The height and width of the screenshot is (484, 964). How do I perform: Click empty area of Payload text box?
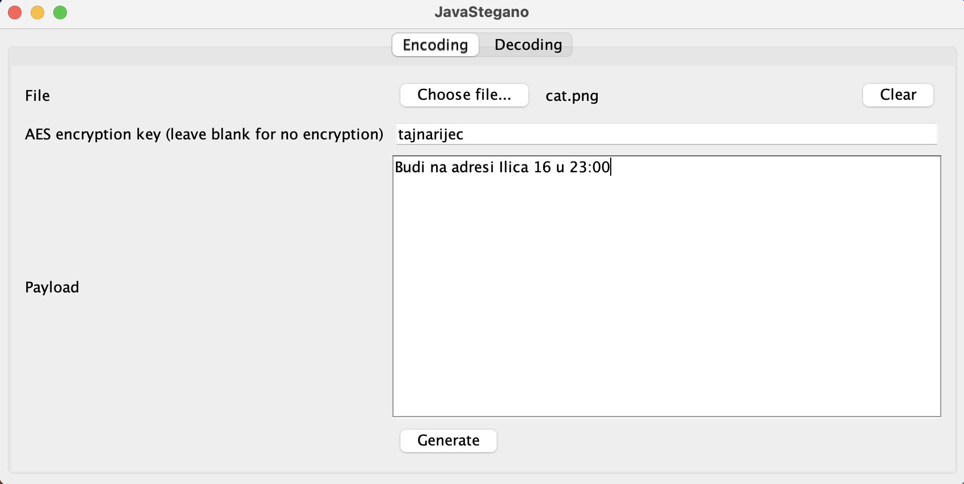(666, 295)
